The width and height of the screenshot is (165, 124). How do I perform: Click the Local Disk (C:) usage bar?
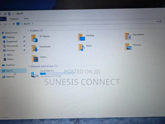[57, 74]
